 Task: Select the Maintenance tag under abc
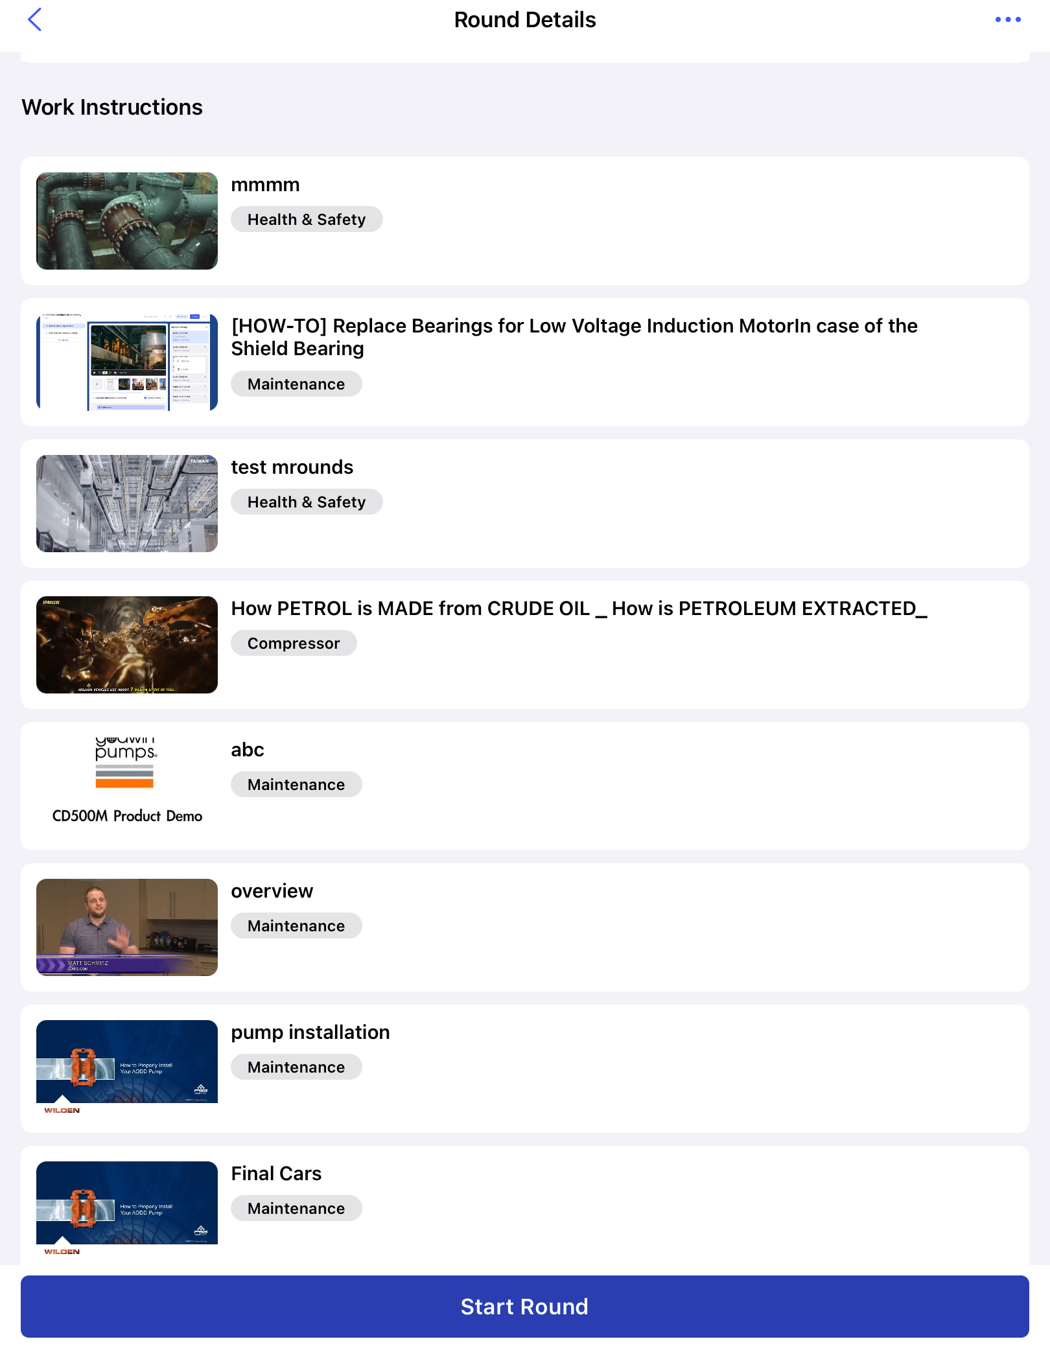[x=296, y=784]
